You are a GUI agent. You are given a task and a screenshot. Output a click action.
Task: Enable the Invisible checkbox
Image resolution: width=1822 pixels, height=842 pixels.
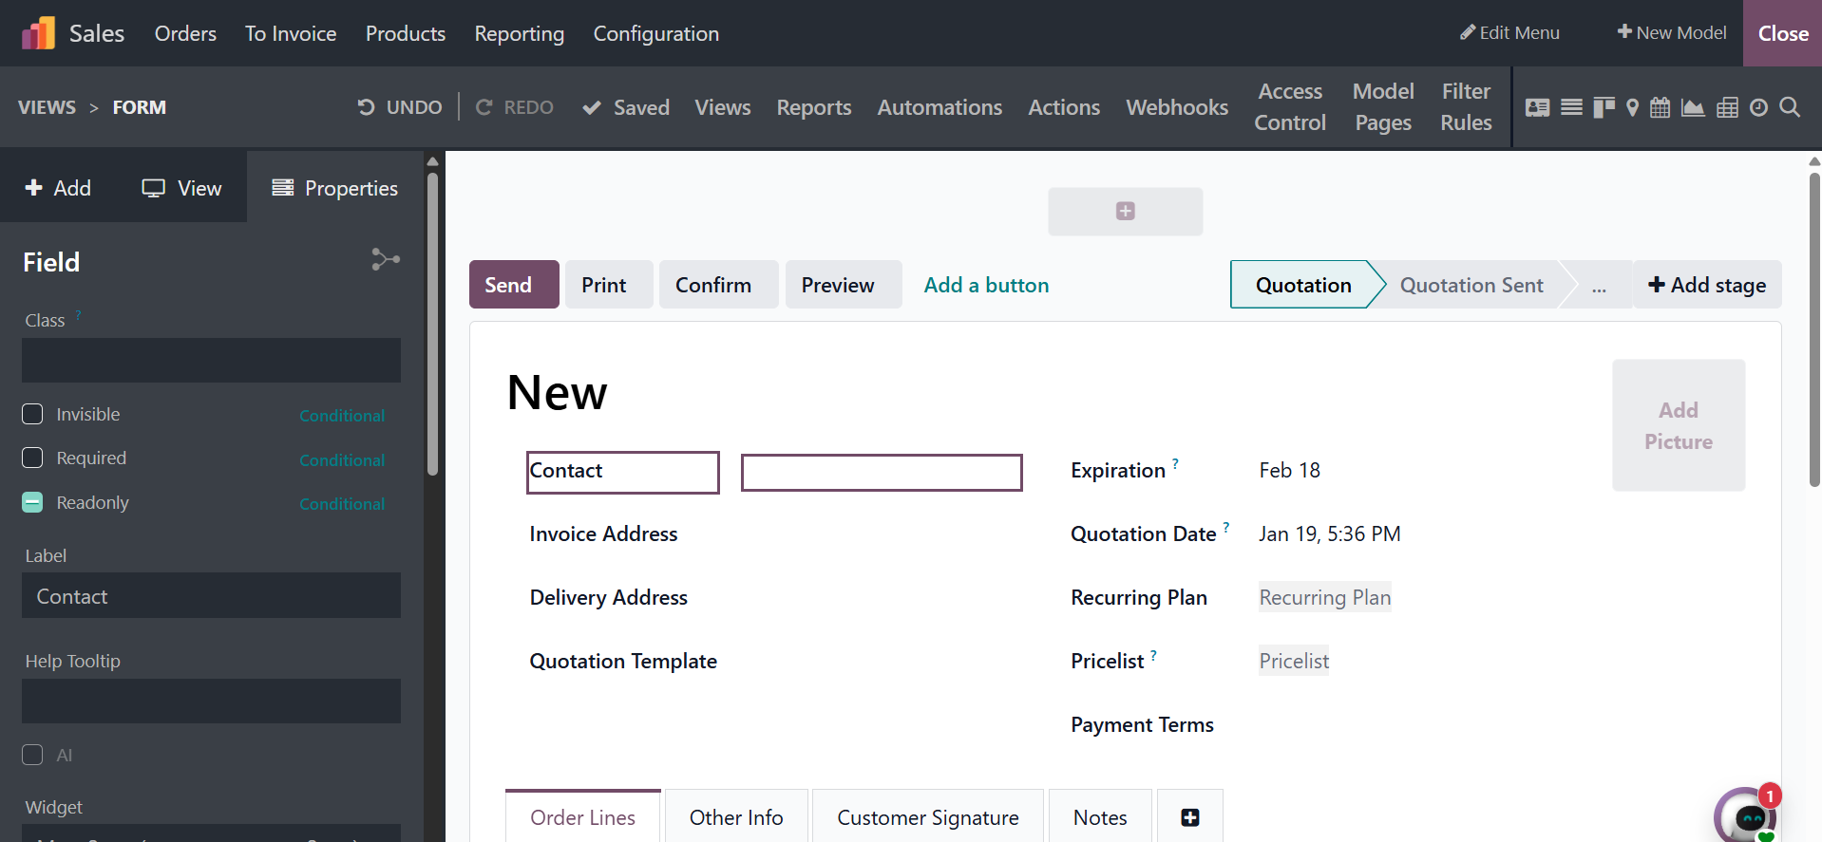[x=33, y=414]
